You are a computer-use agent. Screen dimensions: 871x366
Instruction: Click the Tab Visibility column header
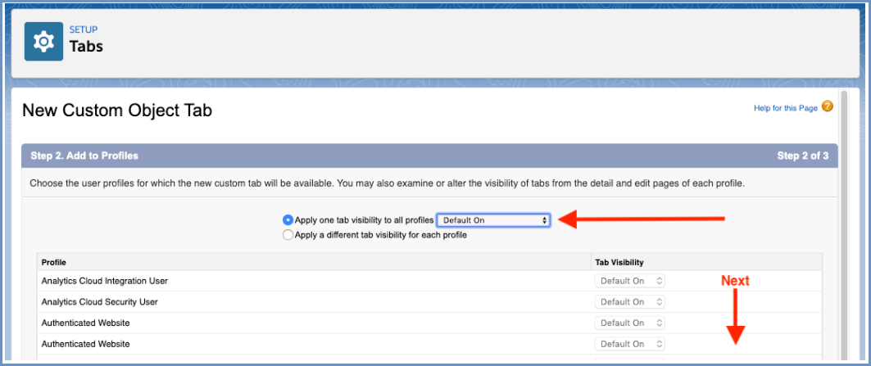(x=619, y=262)
